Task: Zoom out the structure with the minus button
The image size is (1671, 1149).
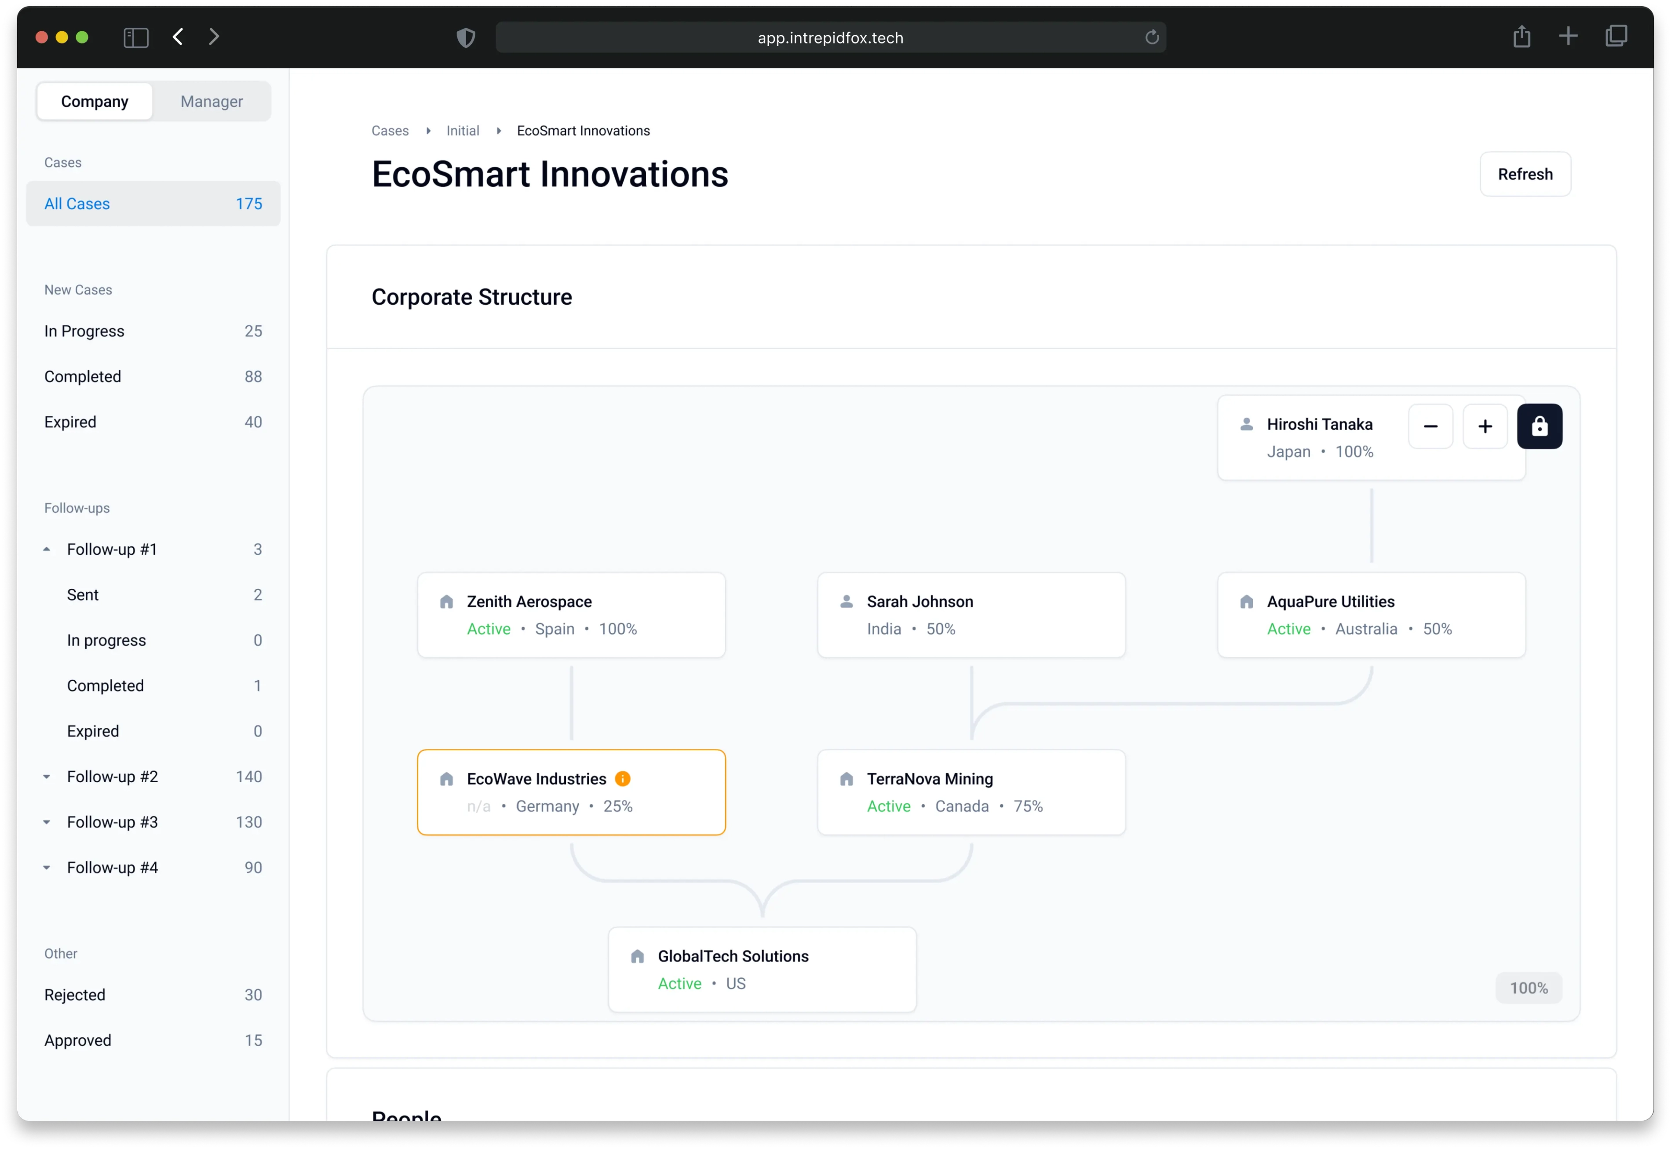Action: click(1430, 426)
